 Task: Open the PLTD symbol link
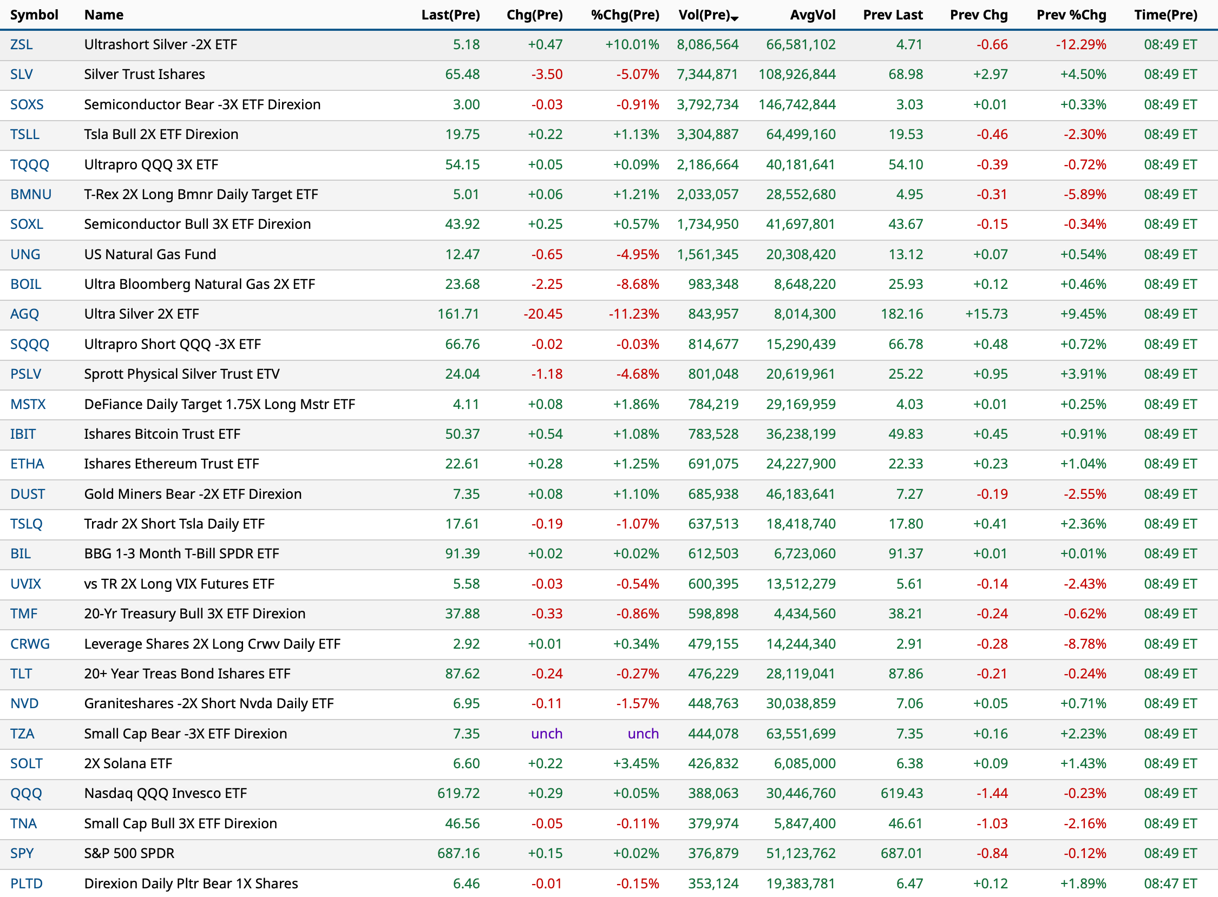26,883
